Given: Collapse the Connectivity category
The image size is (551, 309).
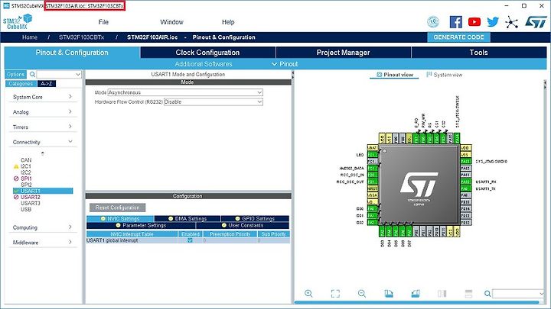Looking at the screenshot, I should [x=42, y=142].
